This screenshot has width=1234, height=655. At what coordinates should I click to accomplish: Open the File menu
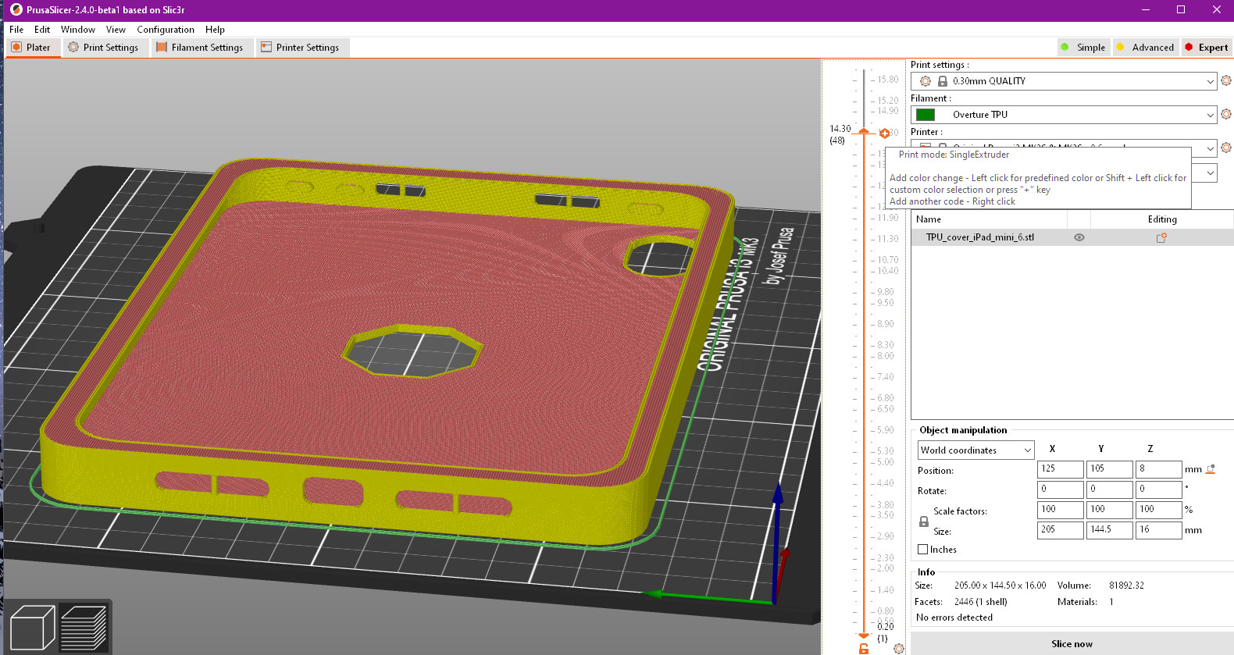[x=16, y=30]
